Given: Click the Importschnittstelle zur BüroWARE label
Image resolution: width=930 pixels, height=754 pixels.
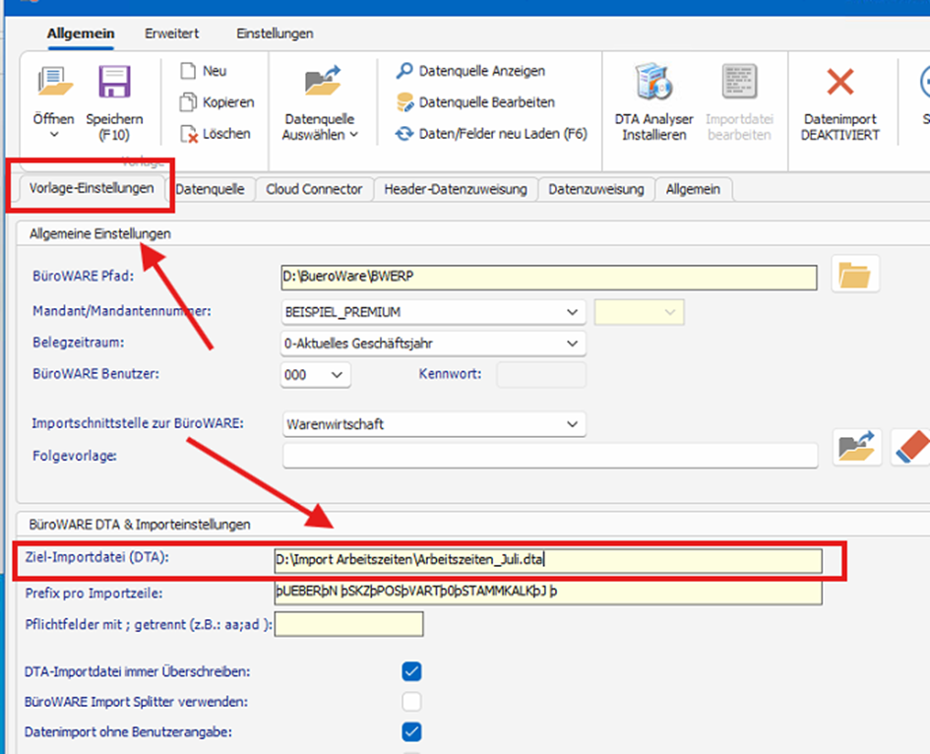Looking at the screenshot, I should click(x=138, y=423).
